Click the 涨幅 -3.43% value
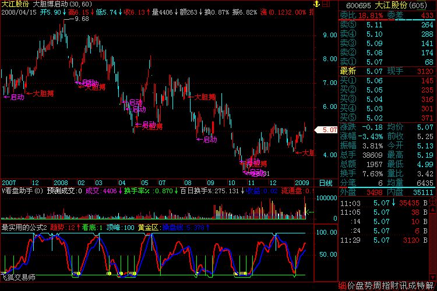This screenshot has height=291, width=437. [371, 136]
